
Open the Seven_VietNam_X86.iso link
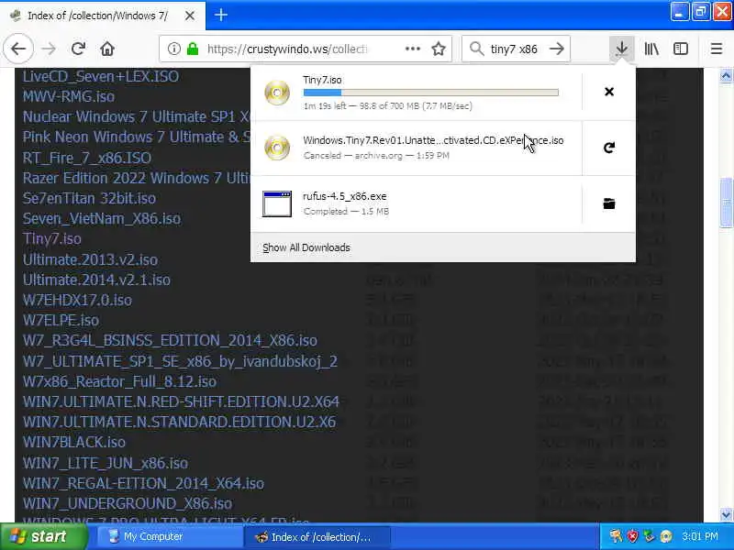coord(102,218)
